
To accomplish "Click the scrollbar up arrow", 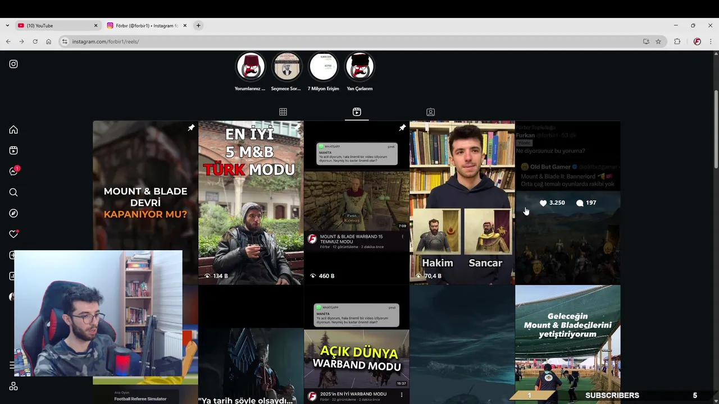I will click(x=716, y=54).
